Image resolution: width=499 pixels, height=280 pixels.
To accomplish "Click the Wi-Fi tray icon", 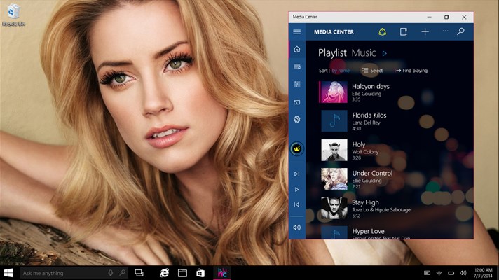I will tap(439, 273).
